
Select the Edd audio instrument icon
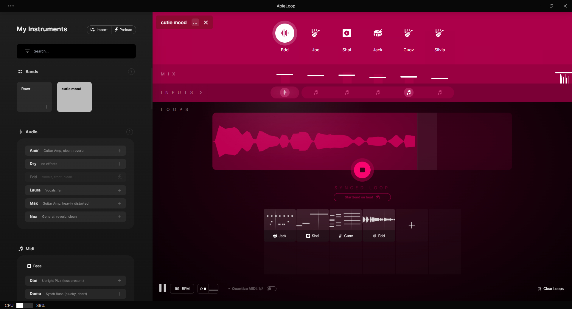[x=285, y=33]
